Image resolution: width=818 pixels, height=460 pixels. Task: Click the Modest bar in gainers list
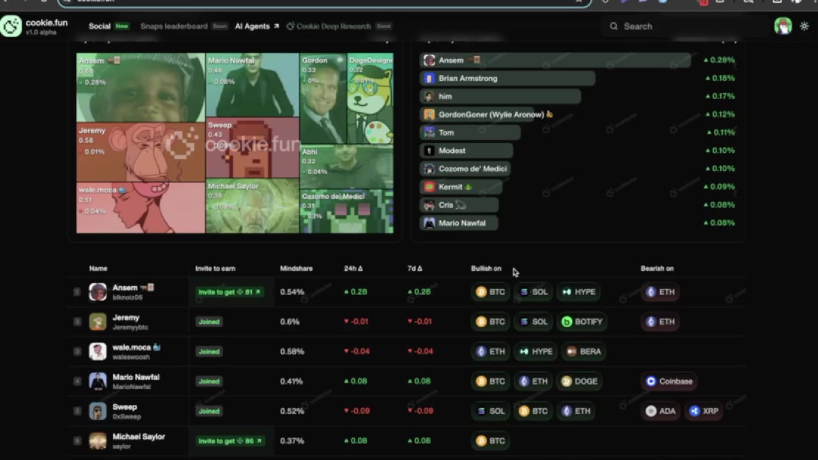tap(467, 151)
